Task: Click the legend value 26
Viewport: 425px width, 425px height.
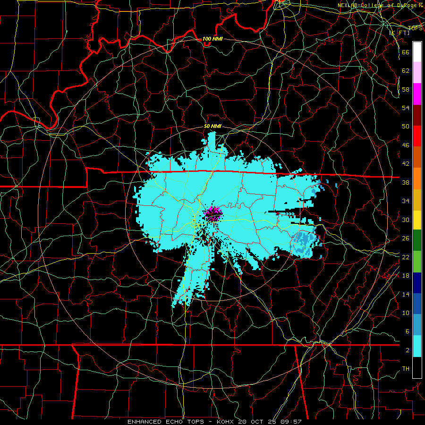Action: tap(406, 238)
